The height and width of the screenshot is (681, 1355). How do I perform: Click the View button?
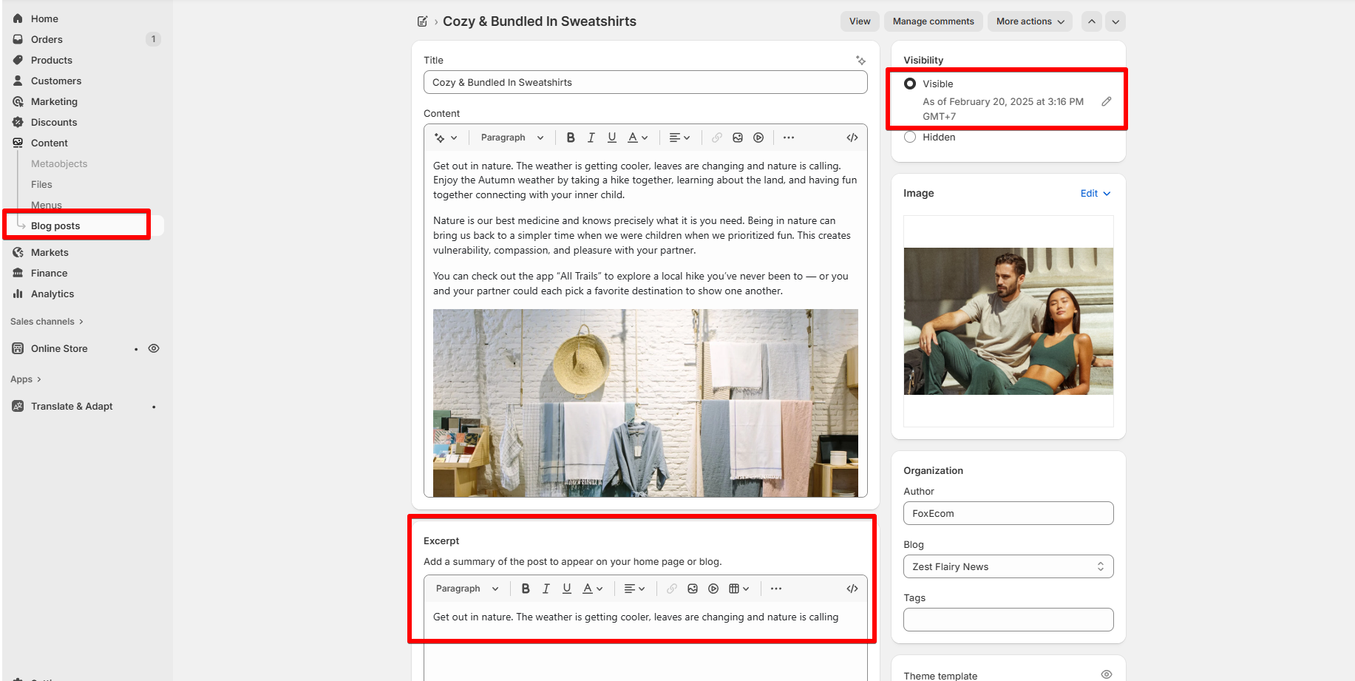pyautogui.click(x=860, y=21)
